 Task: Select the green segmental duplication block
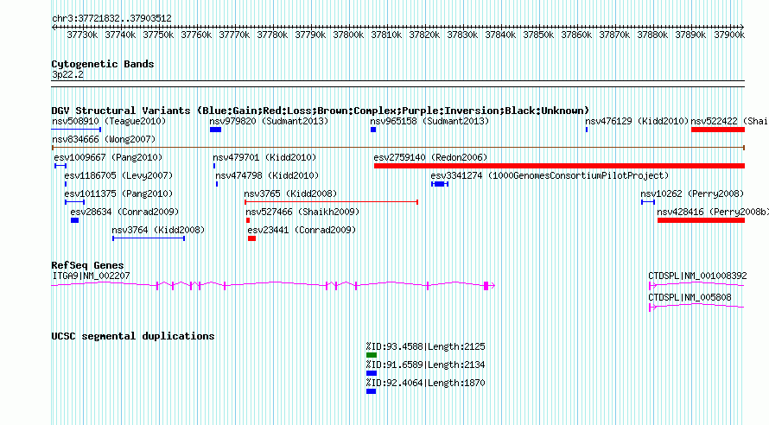(x=372, y=355)
